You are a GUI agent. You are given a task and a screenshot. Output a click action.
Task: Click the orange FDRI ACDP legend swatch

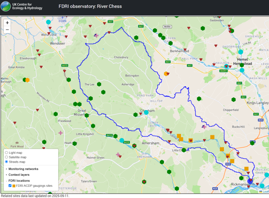point(14,186)
